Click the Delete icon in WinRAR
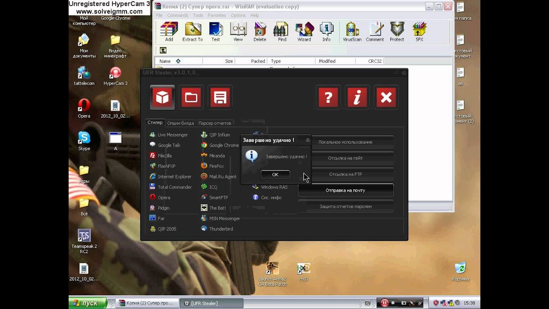The image size is (549, 309). (x=260, y=32)
